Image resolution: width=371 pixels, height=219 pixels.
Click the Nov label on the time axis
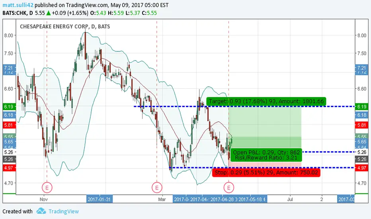tap(44, 199)
